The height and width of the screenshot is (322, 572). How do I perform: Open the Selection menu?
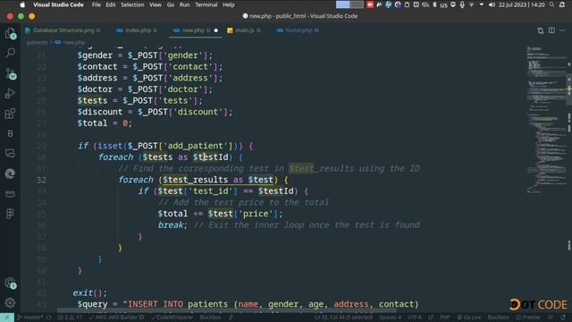(x=132, y=4)
